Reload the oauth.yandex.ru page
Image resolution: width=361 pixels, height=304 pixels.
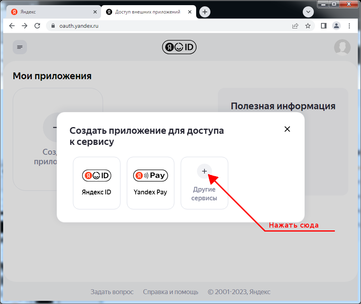(37, 26)
